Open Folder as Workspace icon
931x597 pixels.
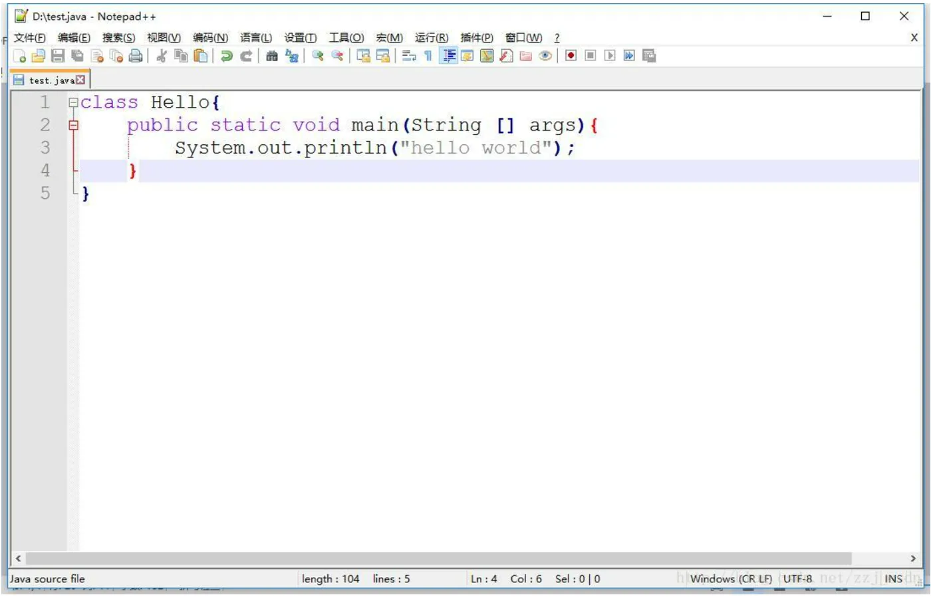coord(525,56)
